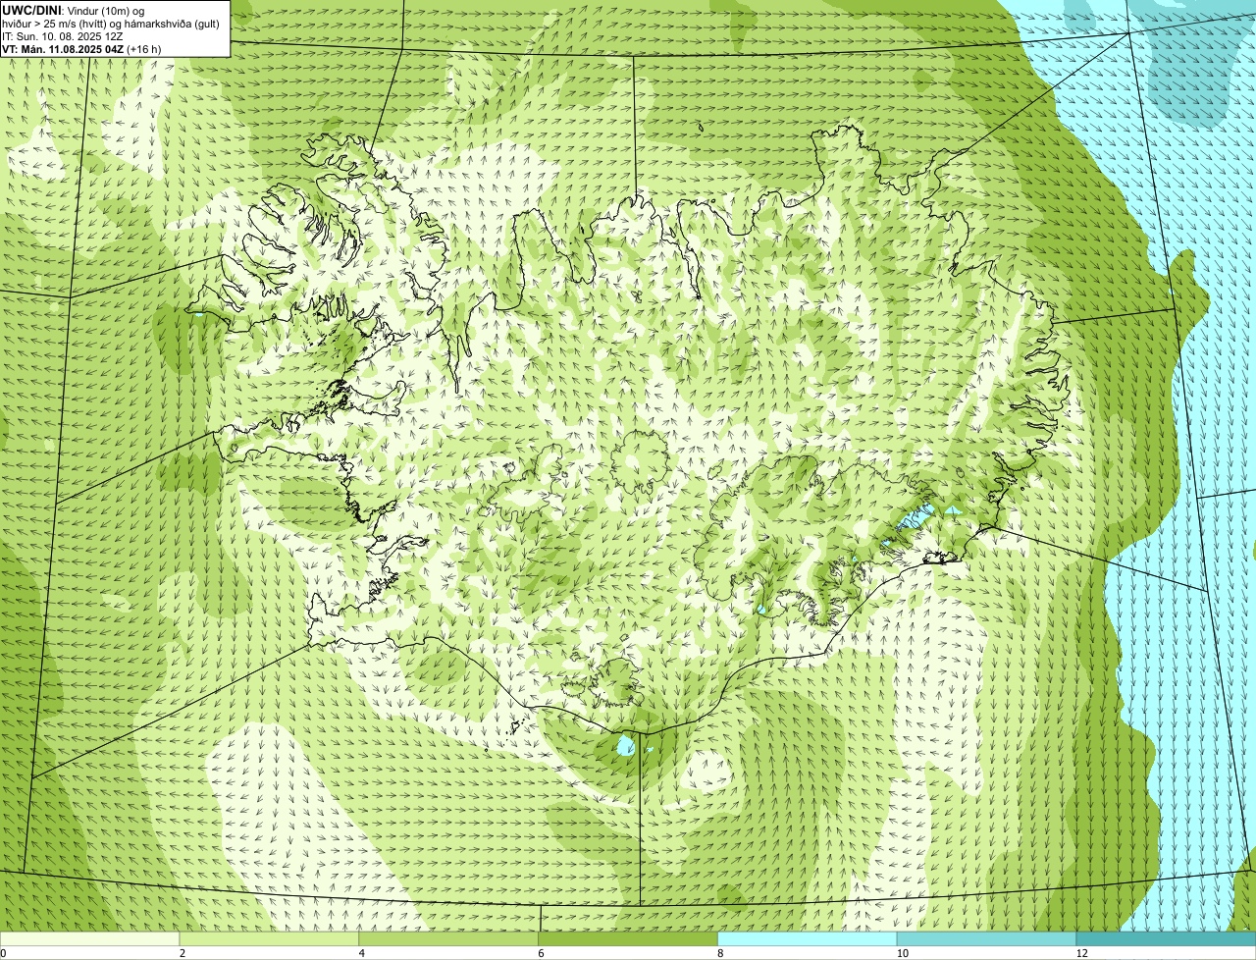The width and height of the screenshot is (1256, 960).
Task: Click the 'UWC/DINI: Vindur (10m) og' title line
Action: 73,10
